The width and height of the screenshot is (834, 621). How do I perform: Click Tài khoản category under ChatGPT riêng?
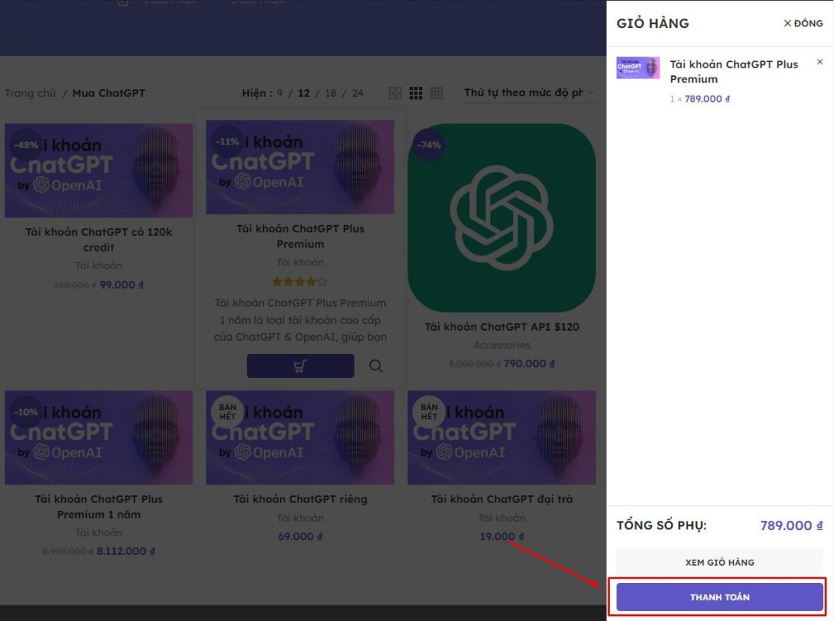point(300,518)
